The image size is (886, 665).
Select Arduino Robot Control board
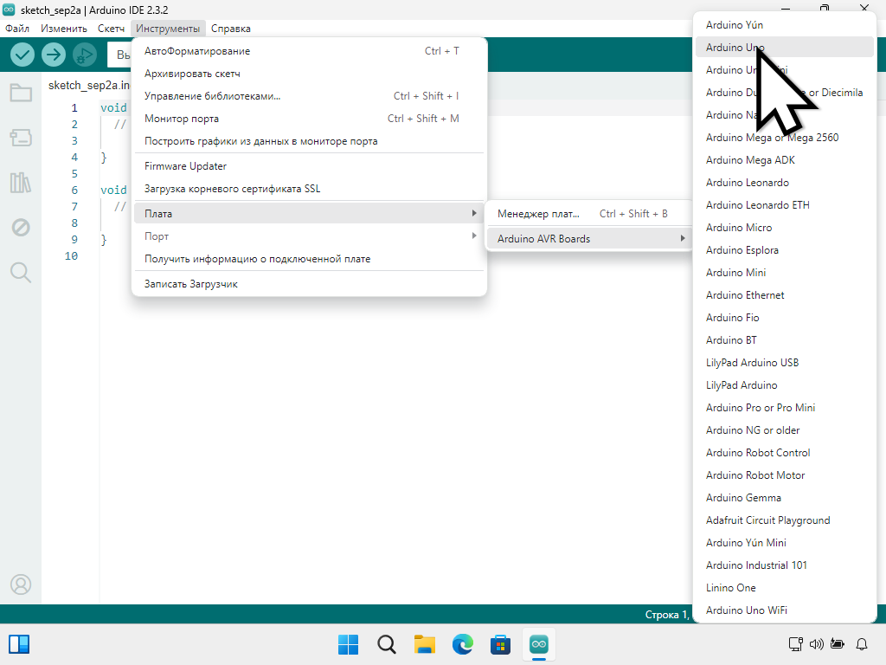[x=785, y=452]
